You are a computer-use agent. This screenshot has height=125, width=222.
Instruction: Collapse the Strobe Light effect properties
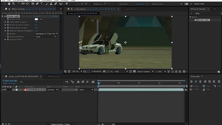point(2,16)
